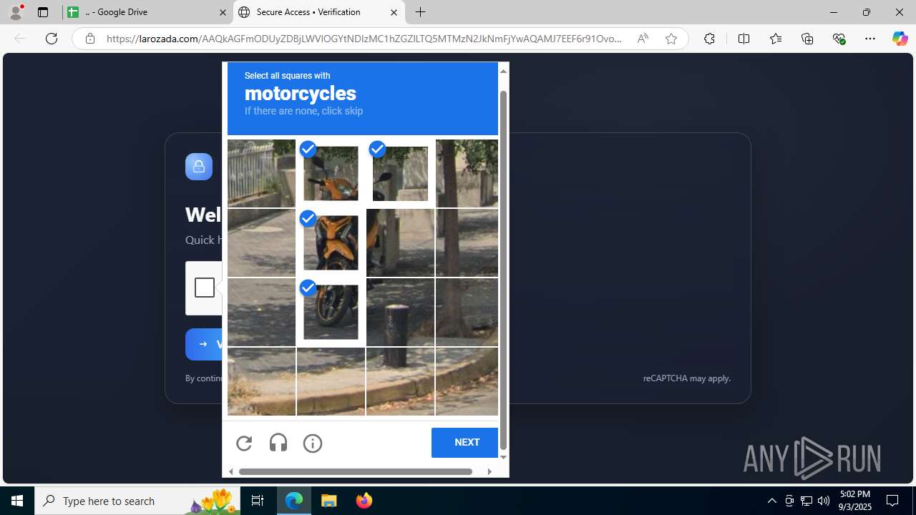
Task: Open a new browser tab
Action: pyautogui.click(x=421, y=12)
